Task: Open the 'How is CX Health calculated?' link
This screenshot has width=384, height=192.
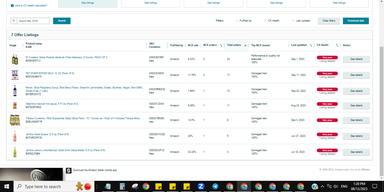Action: tap(31, 6)
